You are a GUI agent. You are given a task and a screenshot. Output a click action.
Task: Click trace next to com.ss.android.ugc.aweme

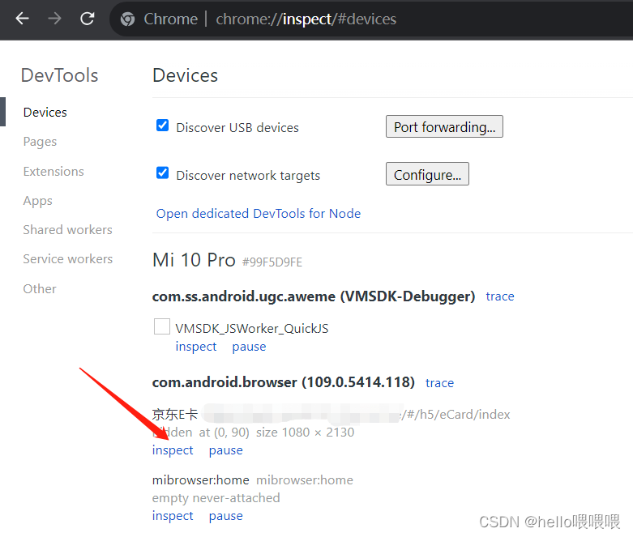pos(500,296)
